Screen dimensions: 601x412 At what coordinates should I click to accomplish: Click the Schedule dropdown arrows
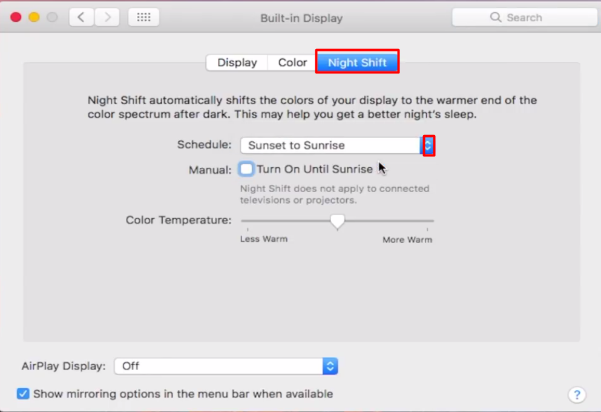(x=429, y=145)
